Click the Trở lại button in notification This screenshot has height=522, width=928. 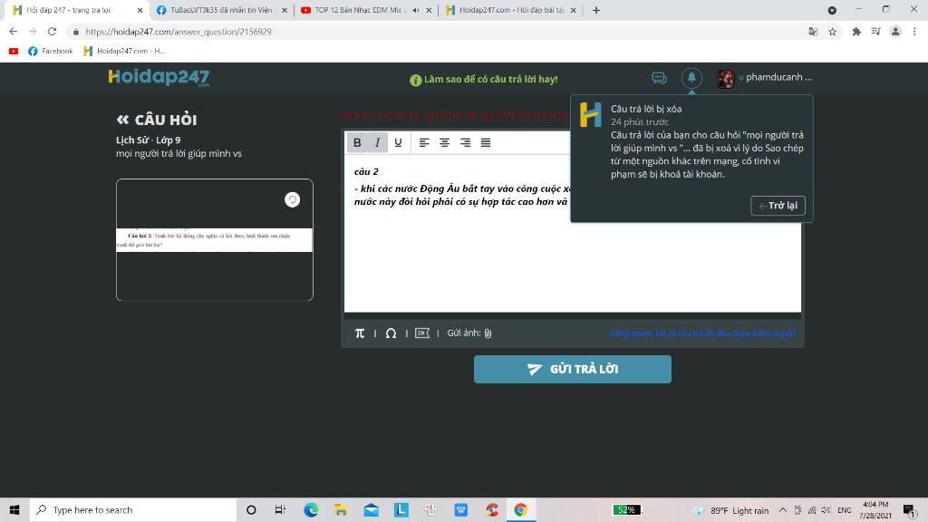coord(778,206)
